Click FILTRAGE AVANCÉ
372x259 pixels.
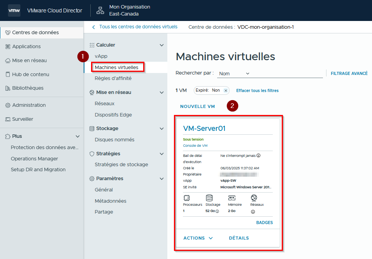(x=349, y=73)
